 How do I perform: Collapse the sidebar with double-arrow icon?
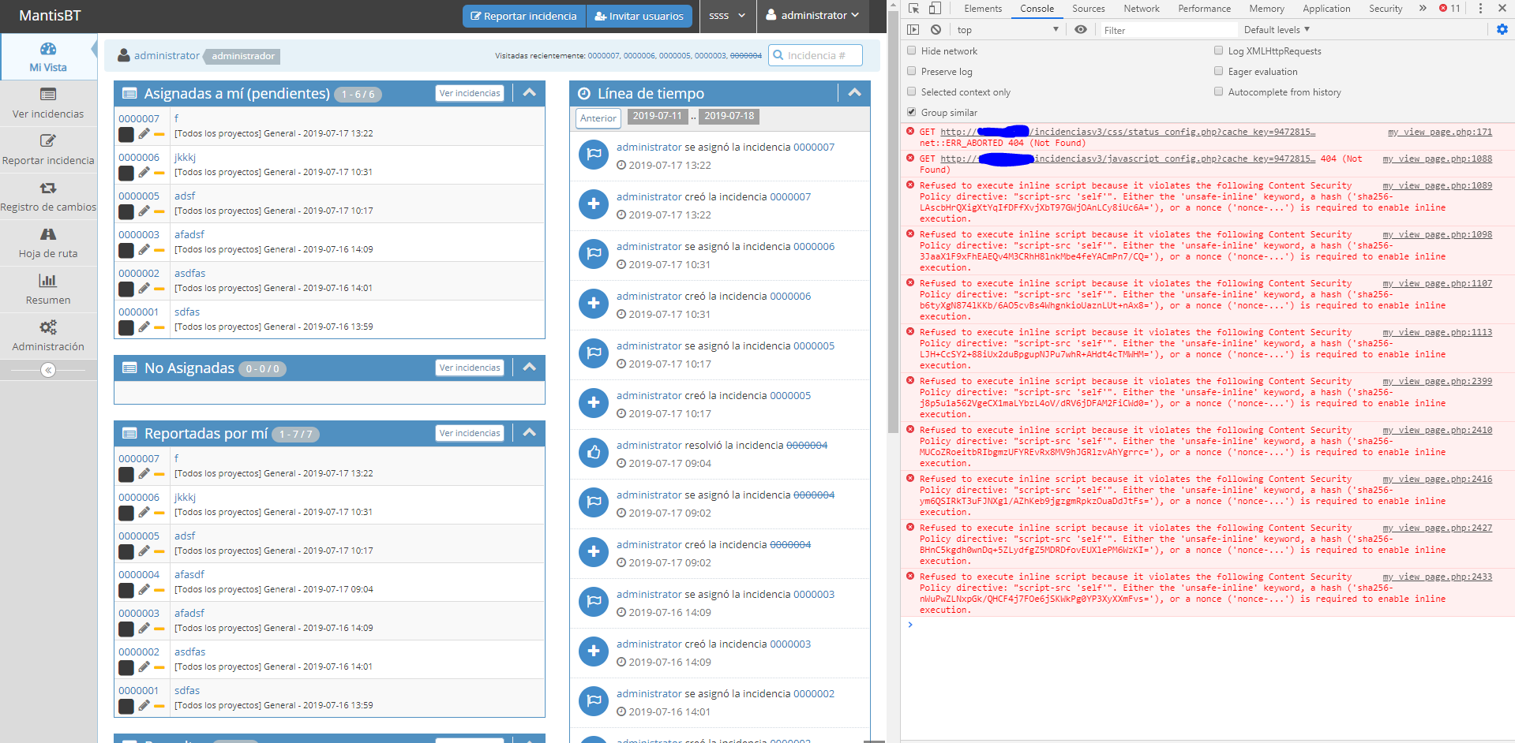coord(48,370)
